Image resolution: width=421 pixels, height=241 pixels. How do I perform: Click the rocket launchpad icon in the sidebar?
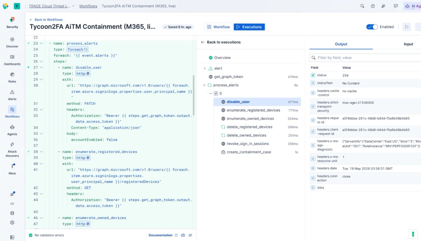12,194
